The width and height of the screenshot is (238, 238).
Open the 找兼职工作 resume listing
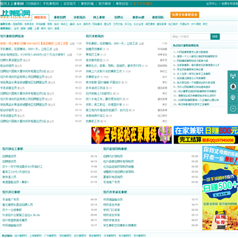(x=93, y=121)
